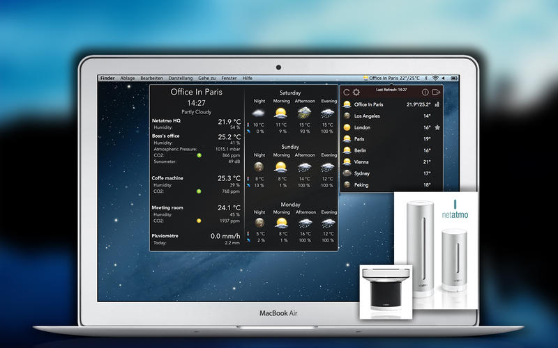Click the Saturday forecast heading
Image resolution: width=558 pixels, height=348 pixels.
(290, 93)
